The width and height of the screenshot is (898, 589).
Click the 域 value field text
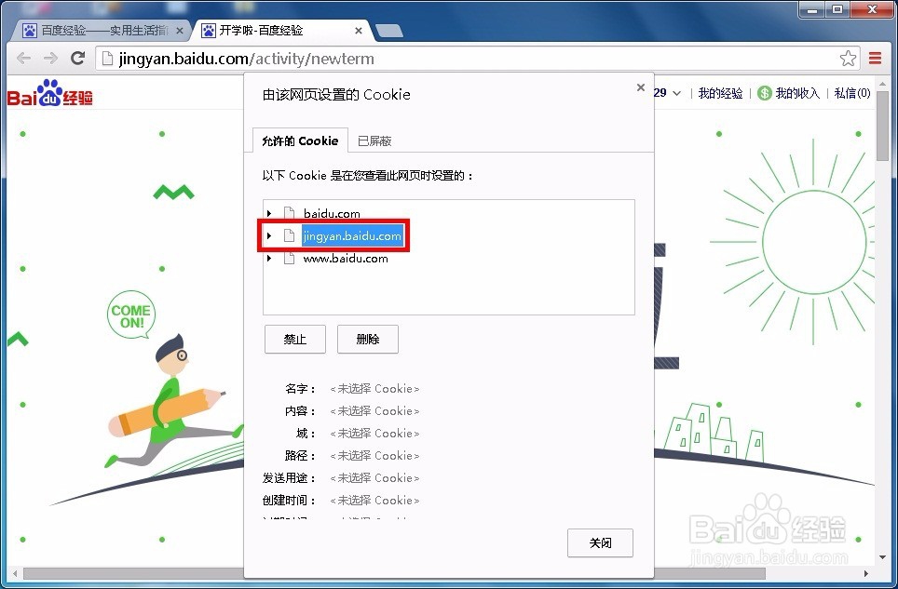374,434
